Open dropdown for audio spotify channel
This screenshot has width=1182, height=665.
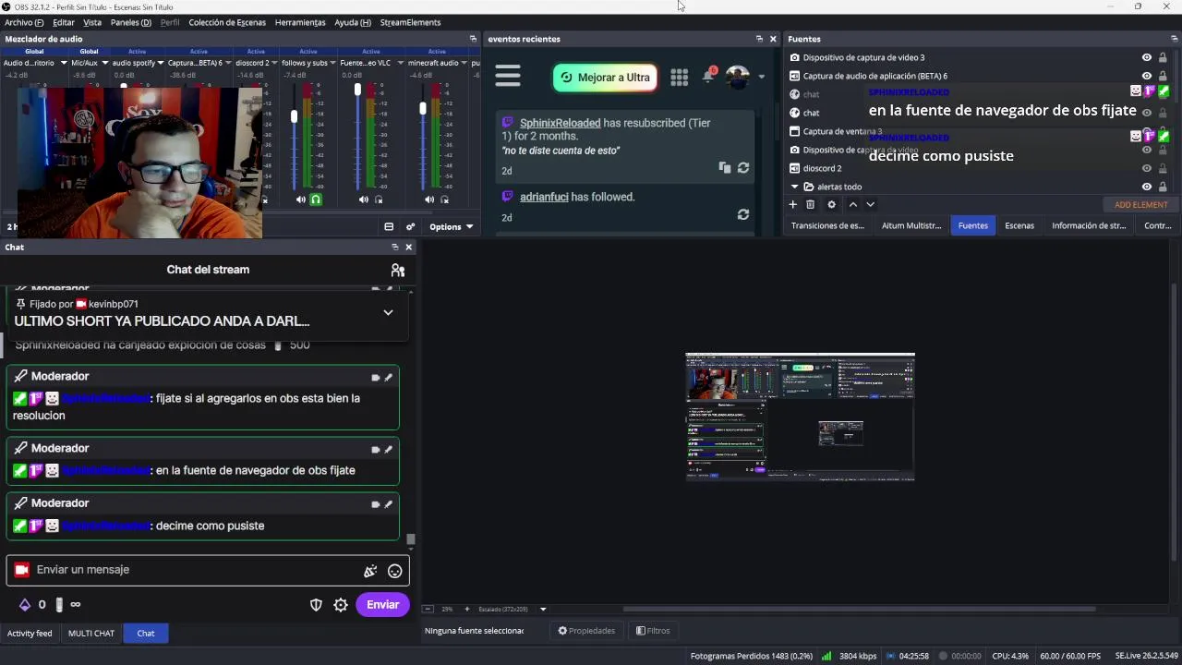point(160,63)
